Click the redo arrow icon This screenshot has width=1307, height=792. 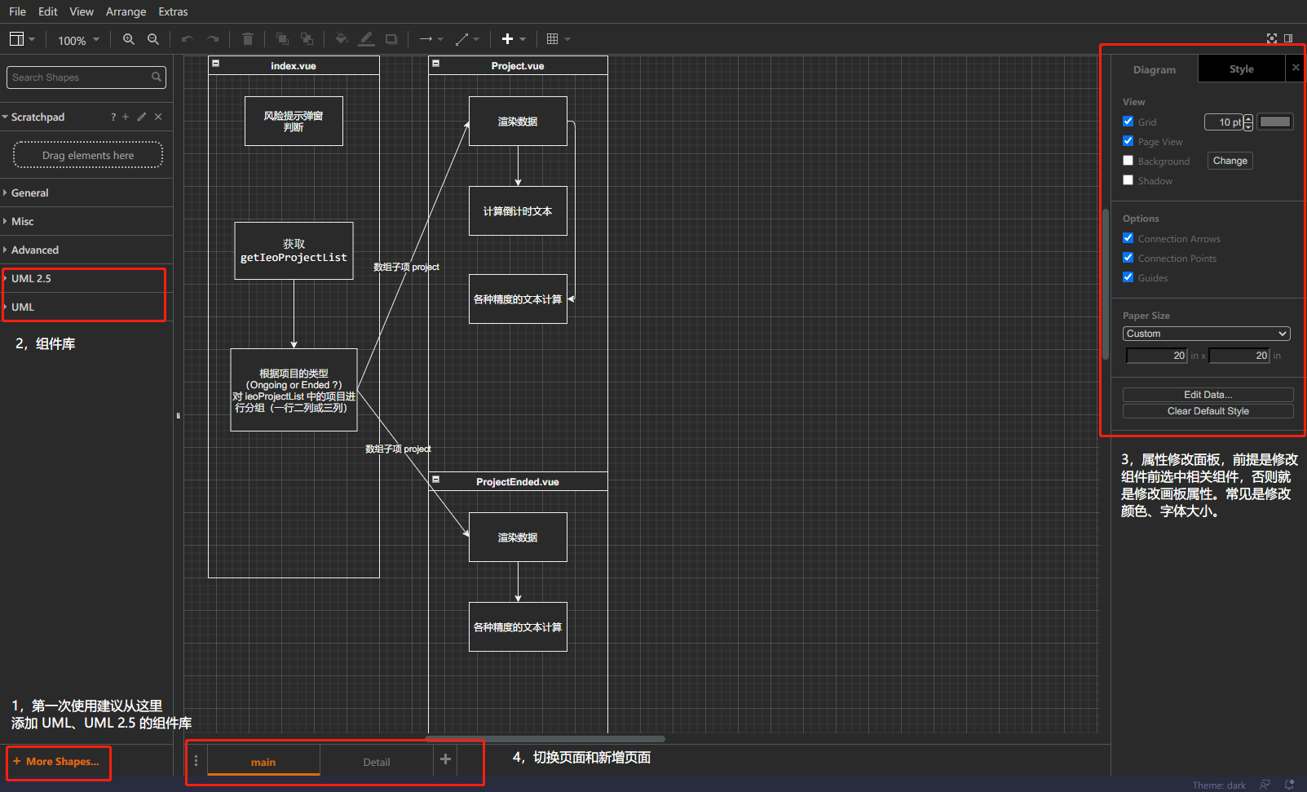tap(213, 39)
